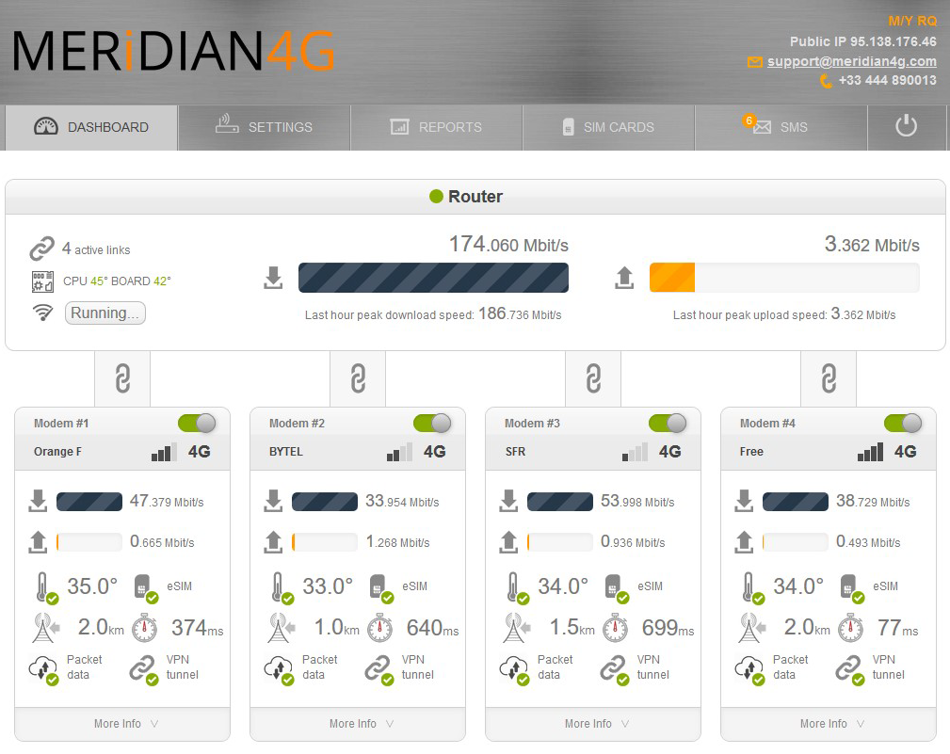Viewport: 950px width, 754px height.
Task: Click the SMS unread count badge
Action: point(749,120)
